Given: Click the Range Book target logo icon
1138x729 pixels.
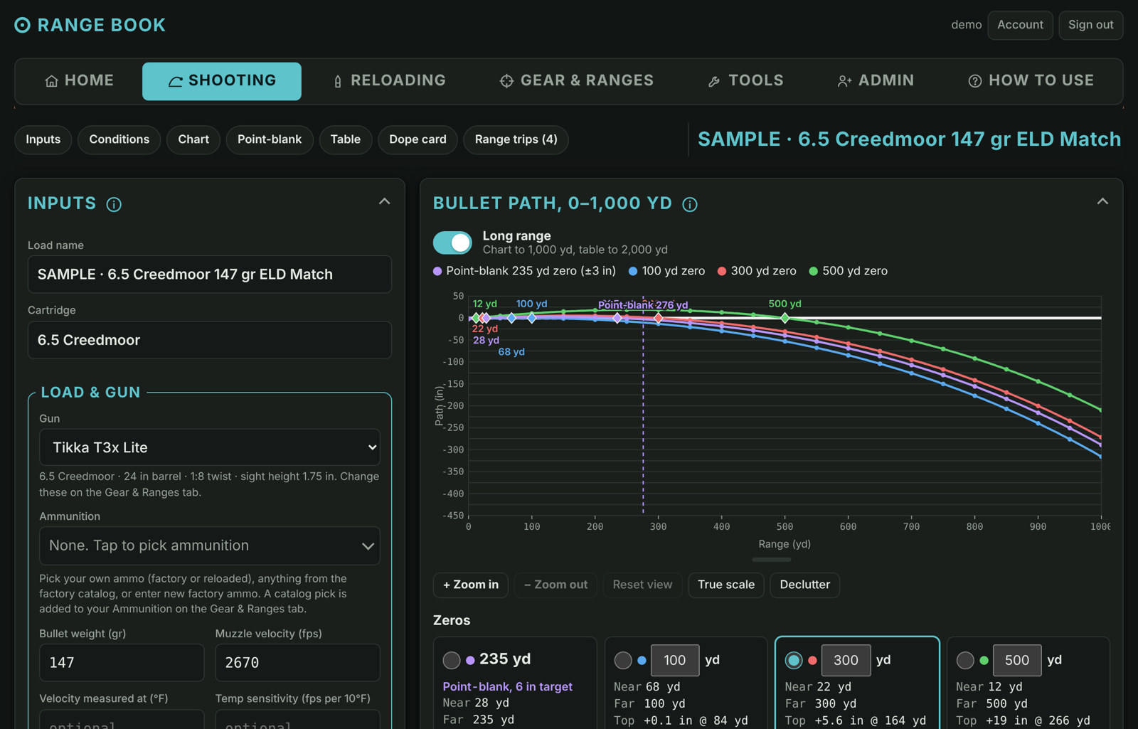Looking at the screenshot, I should (23, 25).
